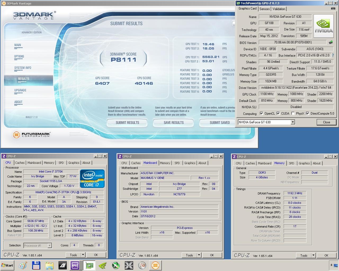
Task: Click OK in the CPU-Z Memory window
Action: point(326,255)
